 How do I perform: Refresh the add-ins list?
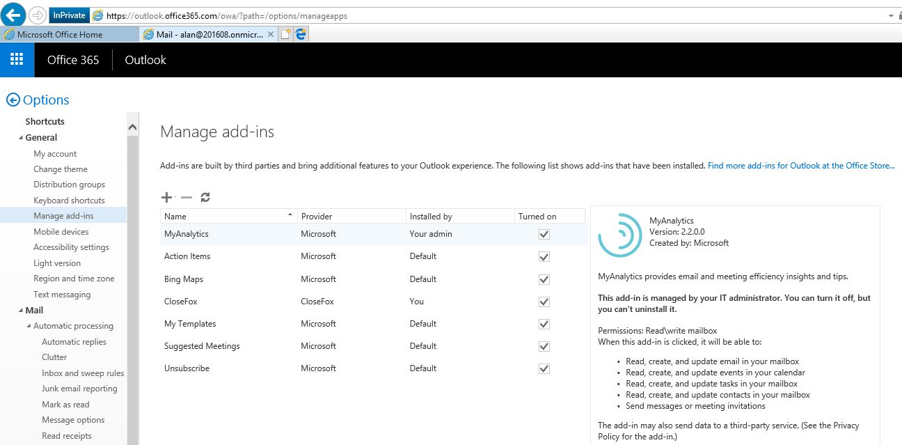pyautogui.click(x=205, y=198)
